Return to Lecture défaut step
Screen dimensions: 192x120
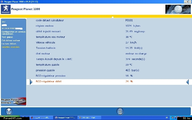[x=9, y=44]
